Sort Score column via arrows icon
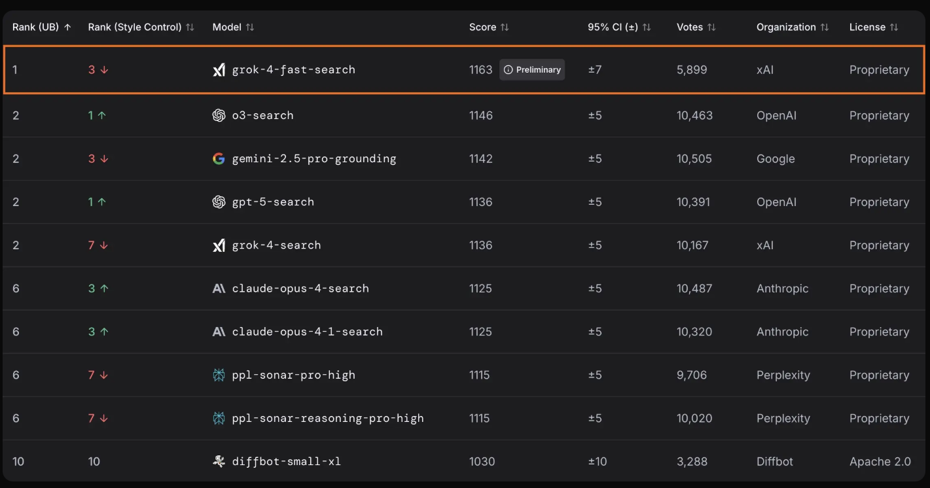This screenshot has width=930, height=488. pos(505,27)
